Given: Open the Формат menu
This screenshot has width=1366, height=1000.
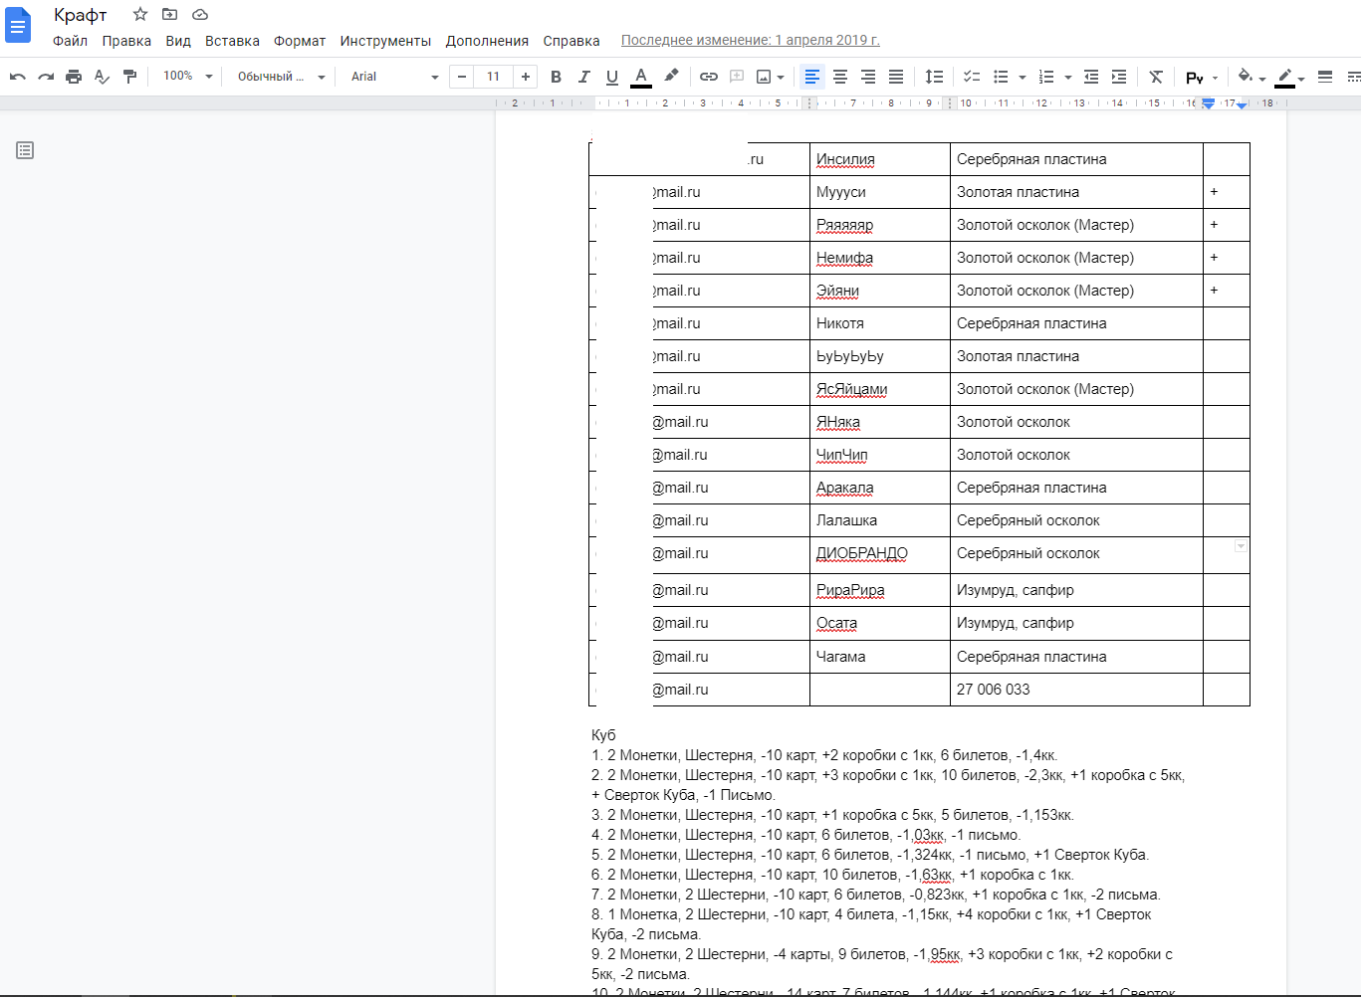Looking at the screenshot, I should (300, 41).
